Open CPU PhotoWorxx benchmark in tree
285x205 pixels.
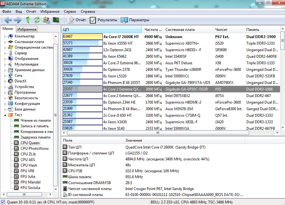pos(35,149)
